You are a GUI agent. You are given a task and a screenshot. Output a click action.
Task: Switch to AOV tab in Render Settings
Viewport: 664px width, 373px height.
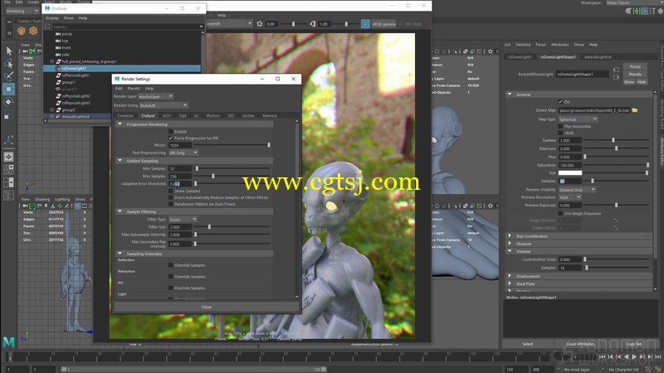(167, 116)
